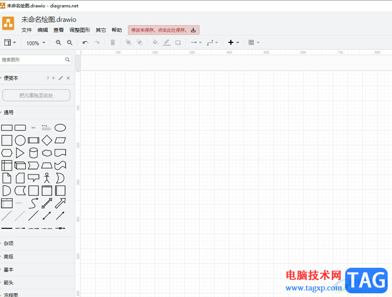Select the circle shape
The image size is (392, 297).
20,141
